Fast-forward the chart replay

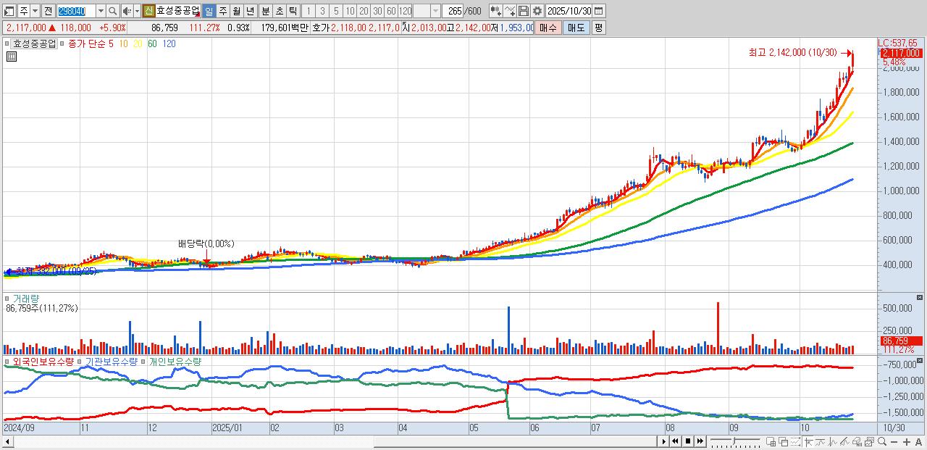point(700,441)
